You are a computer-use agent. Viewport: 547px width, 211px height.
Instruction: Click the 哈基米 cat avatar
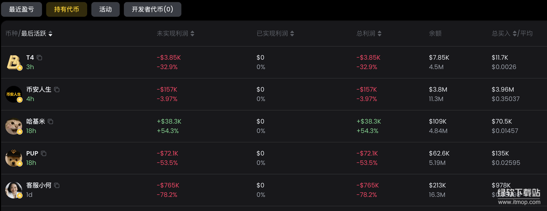[14, 126]
